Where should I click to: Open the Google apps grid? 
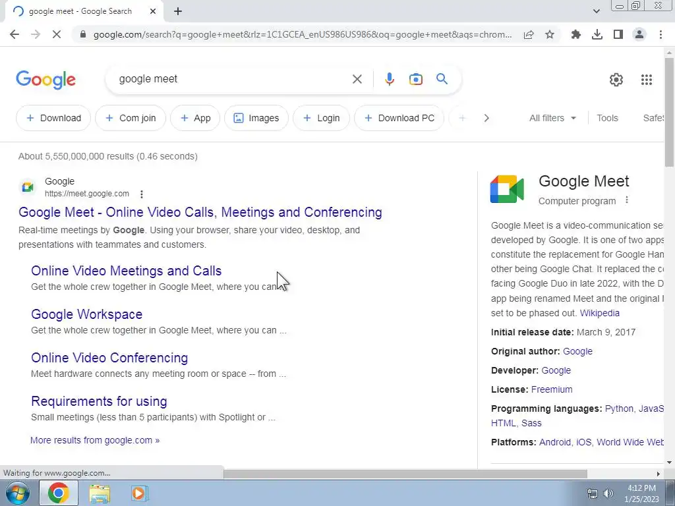coord(646,80)
